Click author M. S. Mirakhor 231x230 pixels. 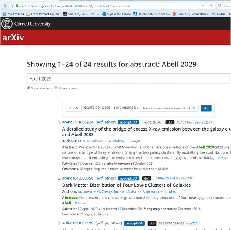pyautogui.click(x=90, y=141)
